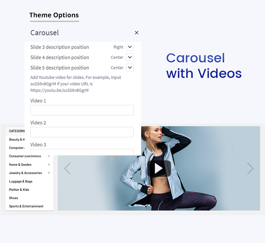
Task: Open Slide 5 description position dropdown
Action: (130, 67)
